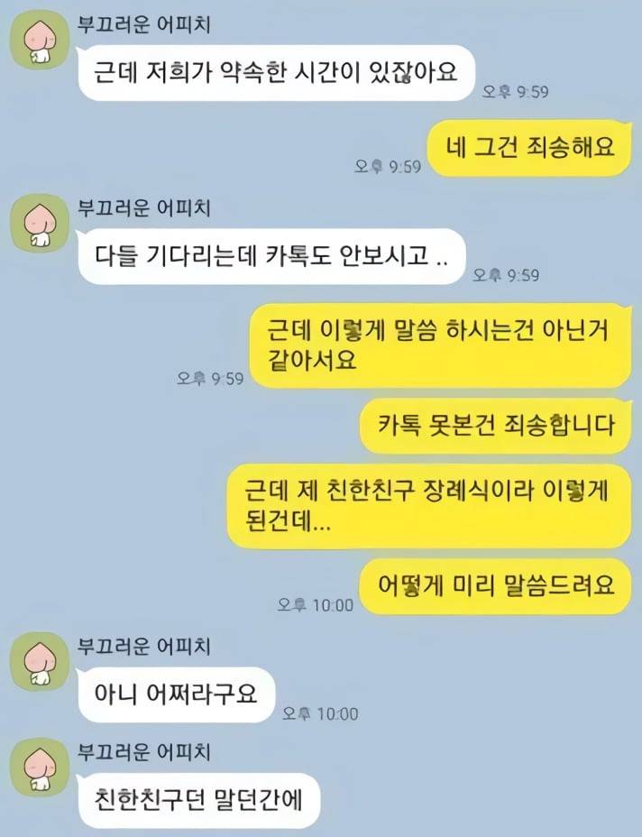Select the '친한친구던 말던간에' message bubble
Image resolution: width=642 pixels, height=837 pixels.
(x=198, y=800)
